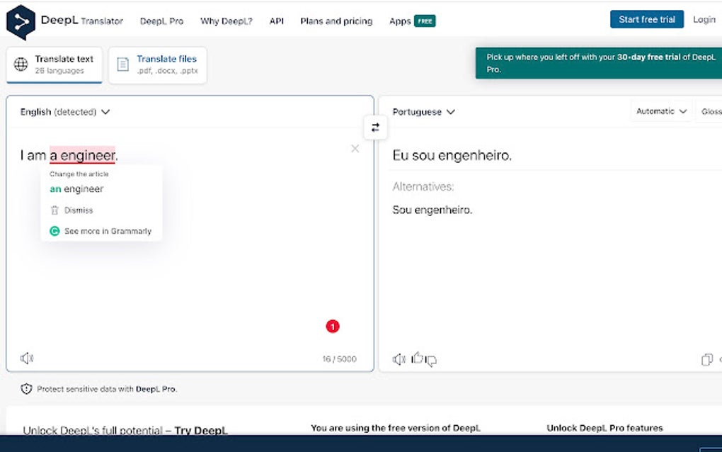Click the DeepL Pro link in privacy notice
The height and width of the screenshot is (452, 722).
point(155,389)
